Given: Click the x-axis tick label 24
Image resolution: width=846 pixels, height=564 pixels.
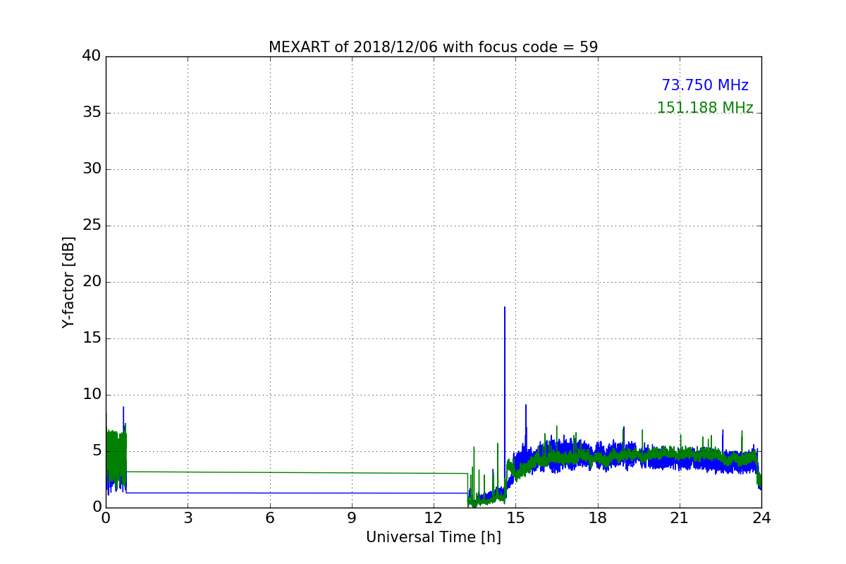Looking at the screenshot, I should tap(761, 518).
